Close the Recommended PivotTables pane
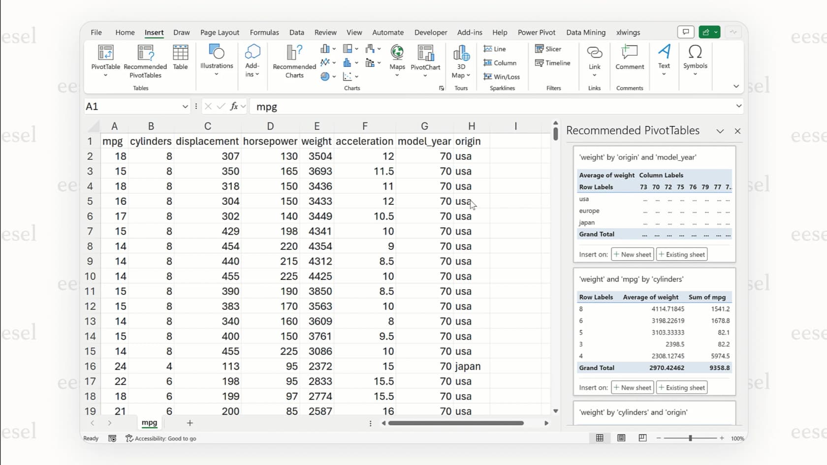Viewport: 827px width, 465px height. pyautogui.click(x=737, y=131)
